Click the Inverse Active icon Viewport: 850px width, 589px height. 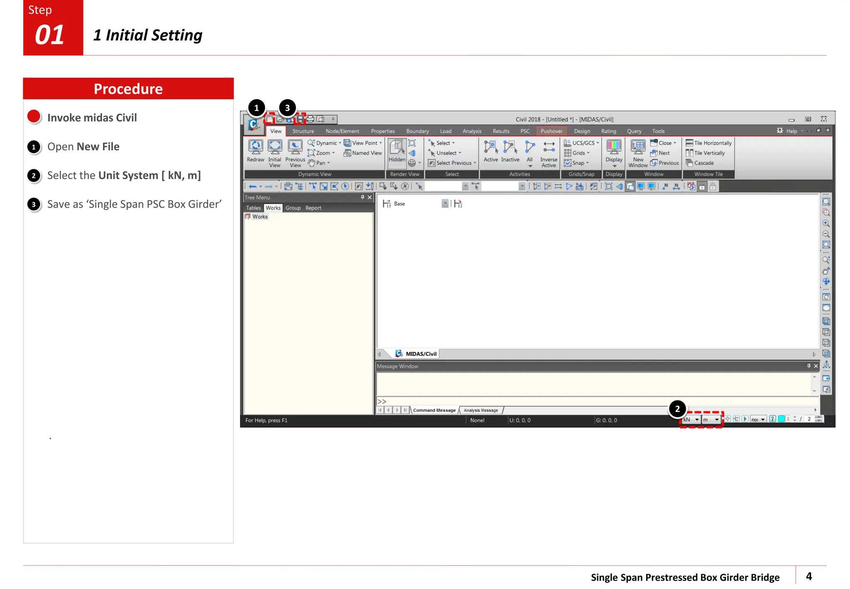[x=549, y=147]
